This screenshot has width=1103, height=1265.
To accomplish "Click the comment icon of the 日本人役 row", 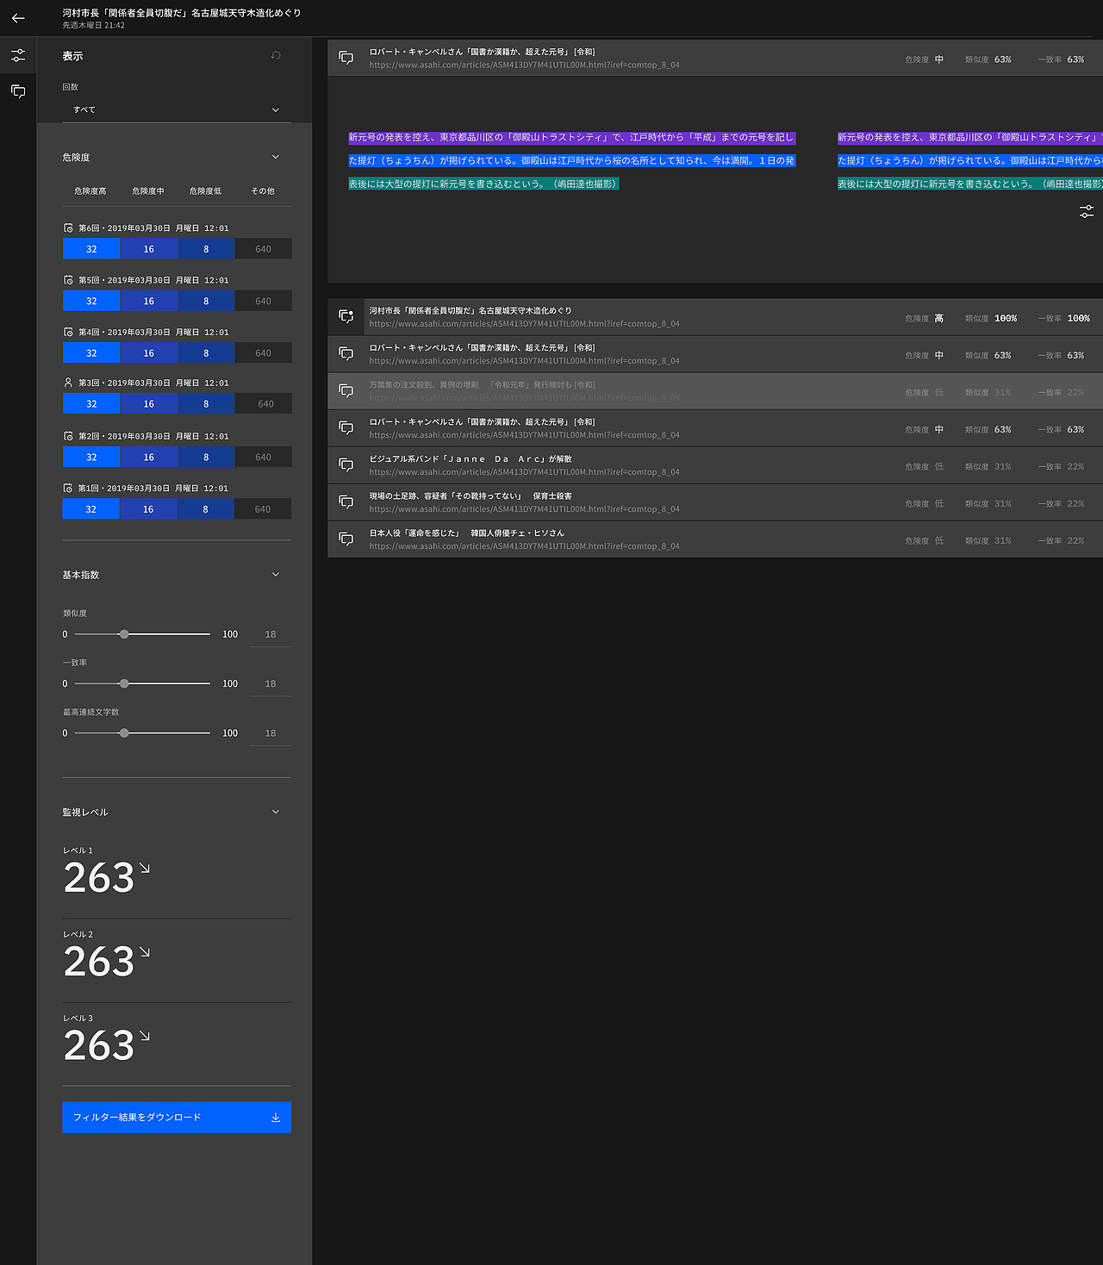I will coord(346,539).
